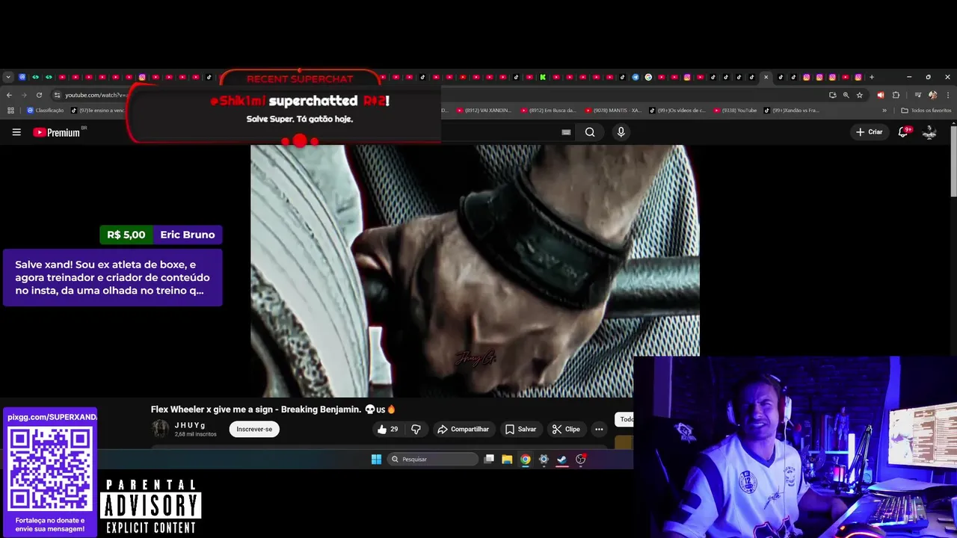Open the on-screen keyboard in YouTube search

[x=566, y=132]
